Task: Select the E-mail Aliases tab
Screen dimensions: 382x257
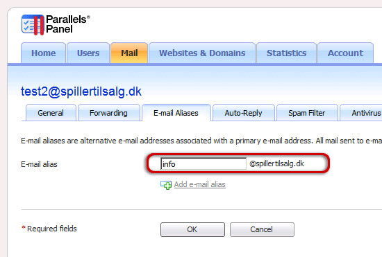Action: [x=176, y=113]
